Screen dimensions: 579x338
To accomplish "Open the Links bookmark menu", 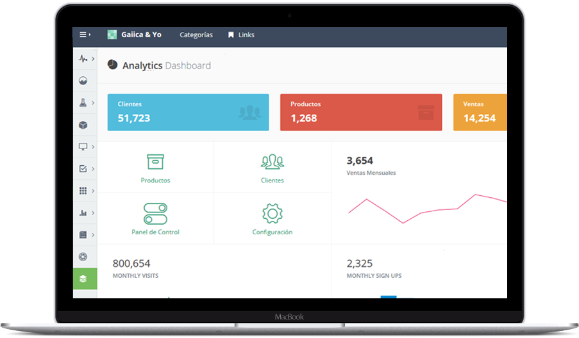I will click(x=241, y=35).
